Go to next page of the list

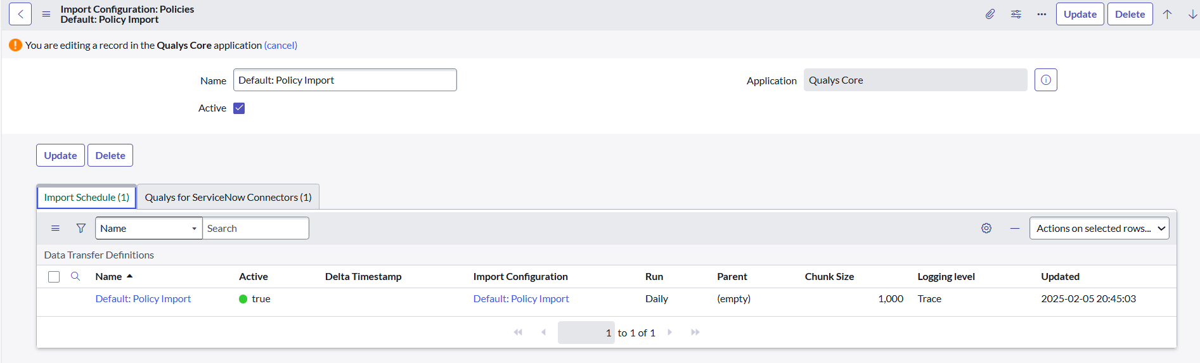[x=669, y=332]
